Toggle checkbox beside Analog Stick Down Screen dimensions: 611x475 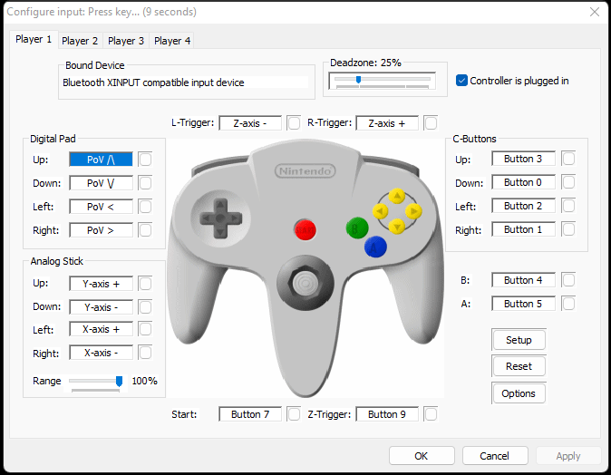pos(145,307)
